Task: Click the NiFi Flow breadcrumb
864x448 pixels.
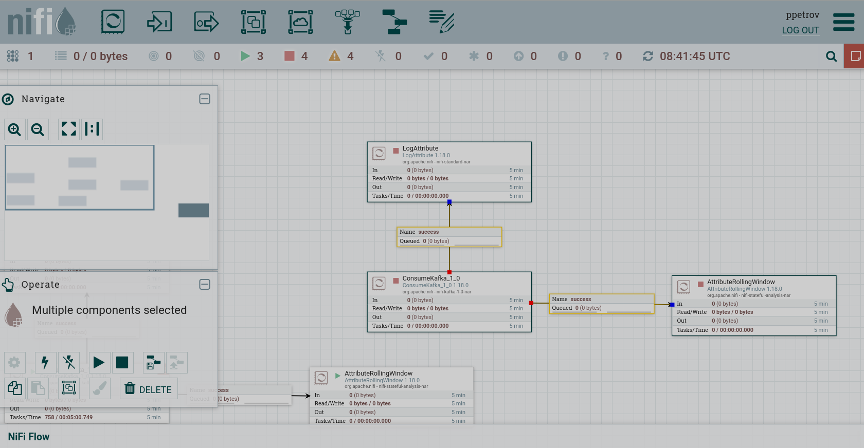Action: 29,437
